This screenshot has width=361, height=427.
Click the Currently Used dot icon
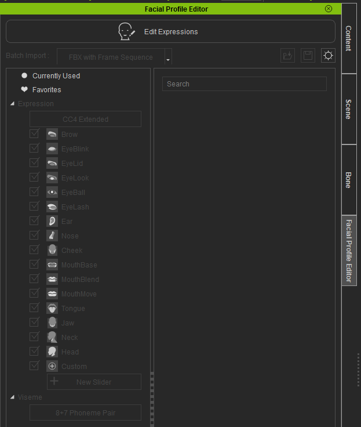(x=24, y=75)
